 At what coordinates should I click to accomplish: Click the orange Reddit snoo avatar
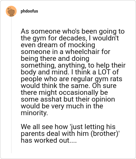11,11
